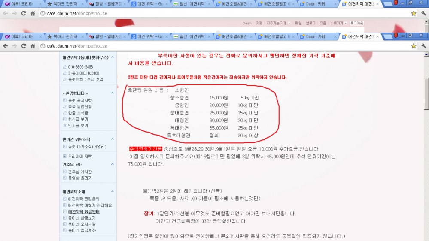Click the front window's vertical scrollbar thumb
Image resolution: width=429 pixels, height=241 pixels.
click(426, 94)
